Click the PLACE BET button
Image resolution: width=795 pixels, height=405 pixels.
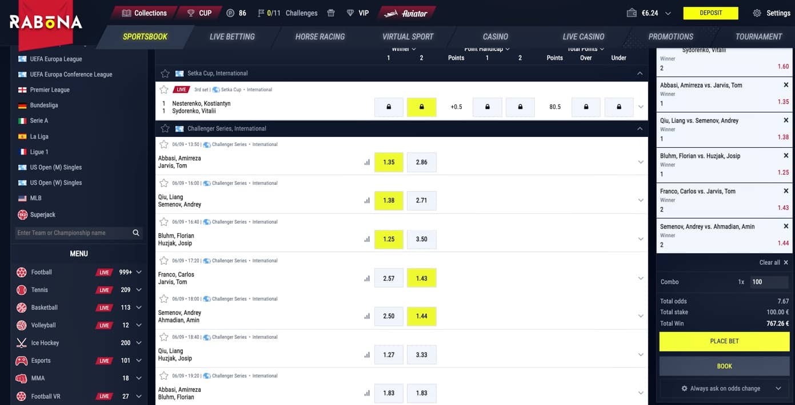[724, 341]
